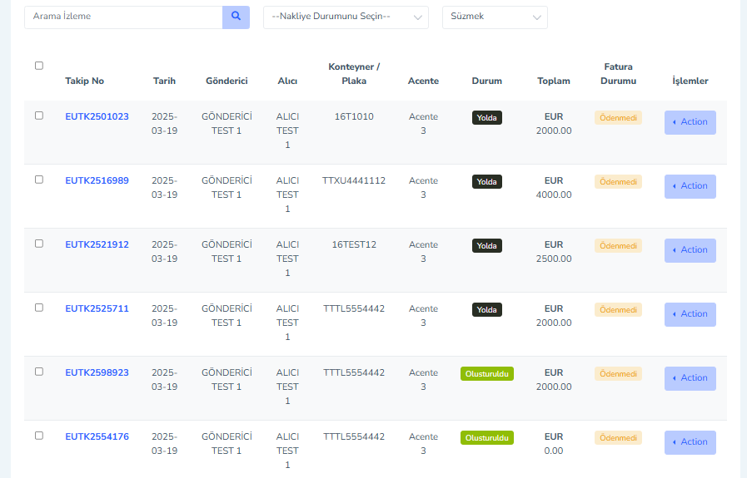
Task: Click the Fatura Durumu column header
Action: click(x=618, y=74)
